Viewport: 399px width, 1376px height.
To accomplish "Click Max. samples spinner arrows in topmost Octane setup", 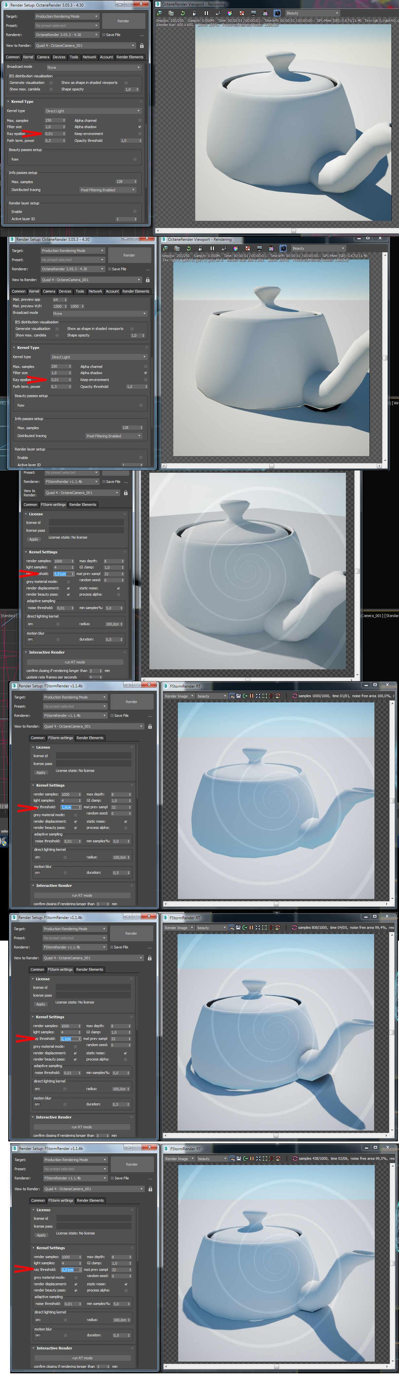I will pos(64,121).
